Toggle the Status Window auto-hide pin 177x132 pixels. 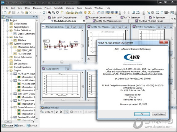click(172, 107)
